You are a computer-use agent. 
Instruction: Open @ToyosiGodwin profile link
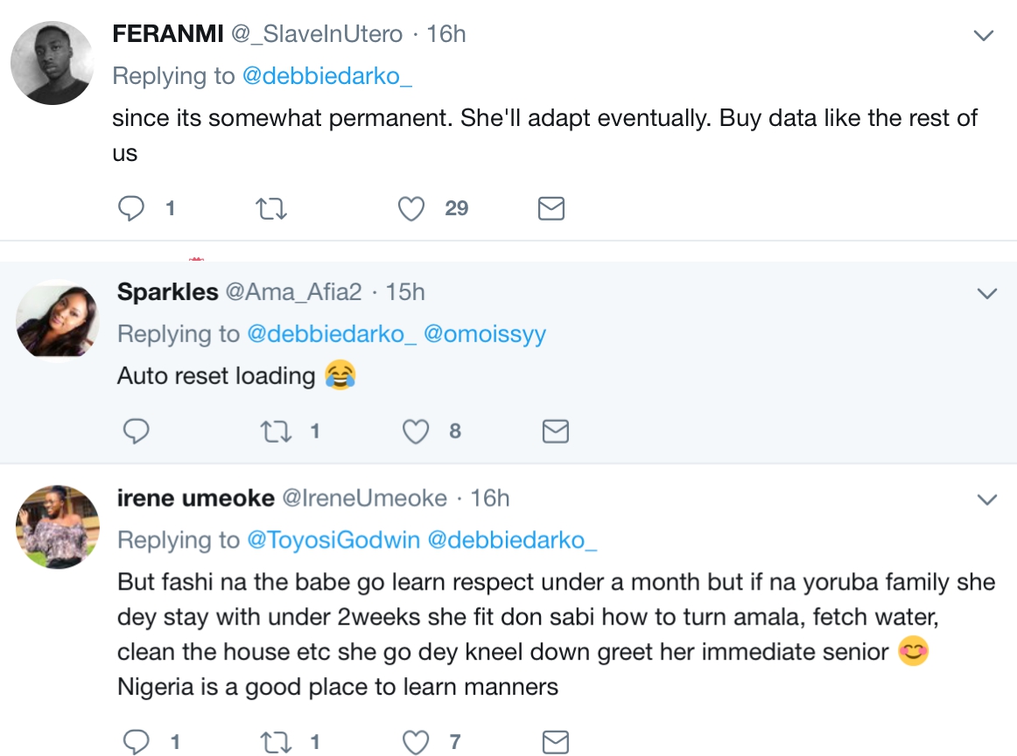click(333, 540)
